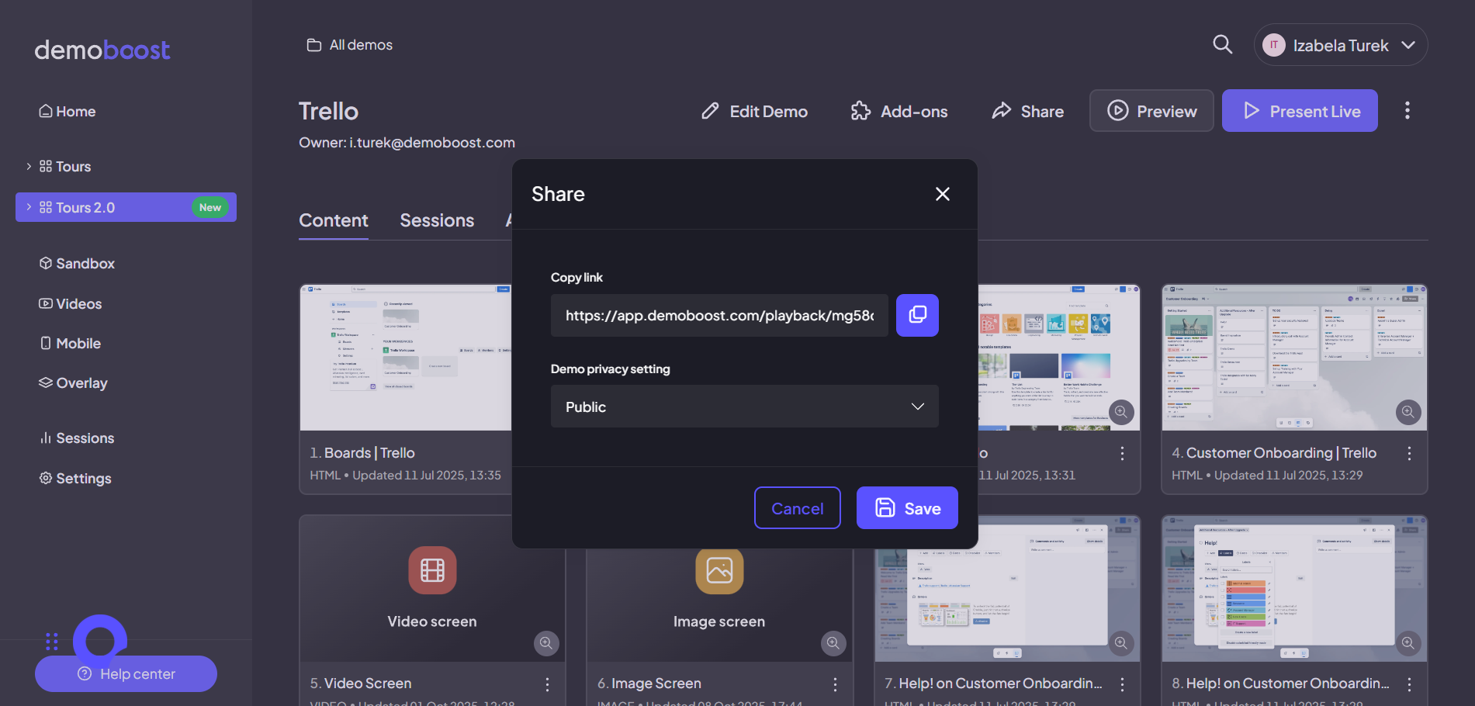Open Mobile in sidebar
1475x706 pixels.
coord(70,343)
